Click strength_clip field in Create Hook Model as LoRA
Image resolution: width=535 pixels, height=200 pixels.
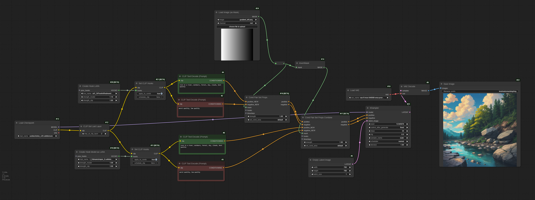[x=97, y=166]
